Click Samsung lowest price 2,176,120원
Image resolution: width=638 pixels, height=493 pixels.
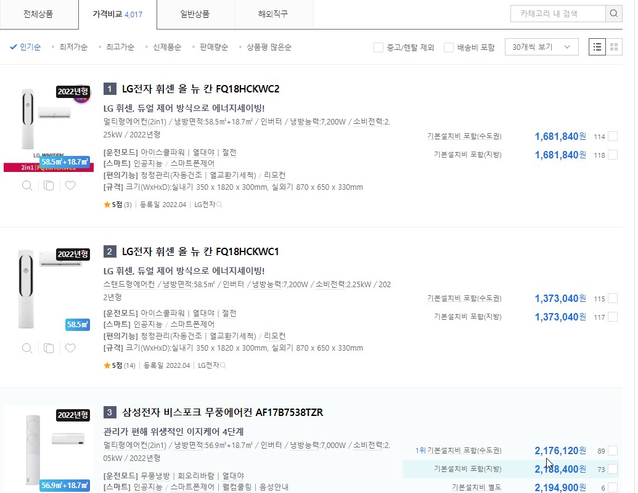560,450
